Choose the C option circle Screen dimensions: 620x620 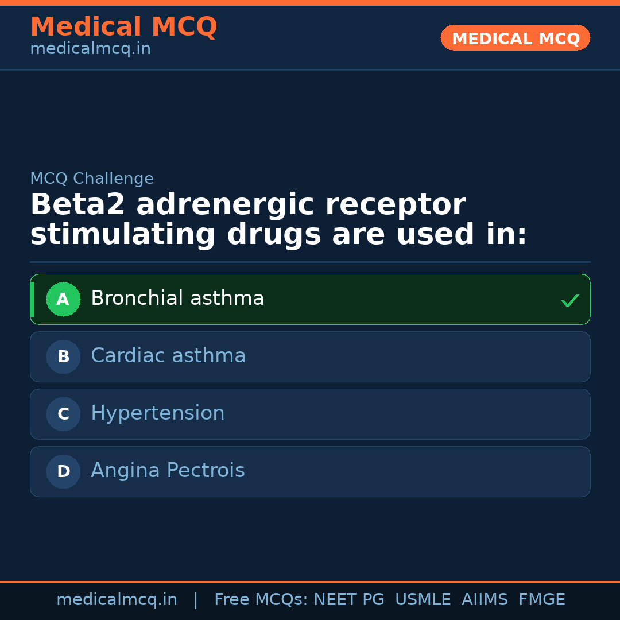coord(63,414)
